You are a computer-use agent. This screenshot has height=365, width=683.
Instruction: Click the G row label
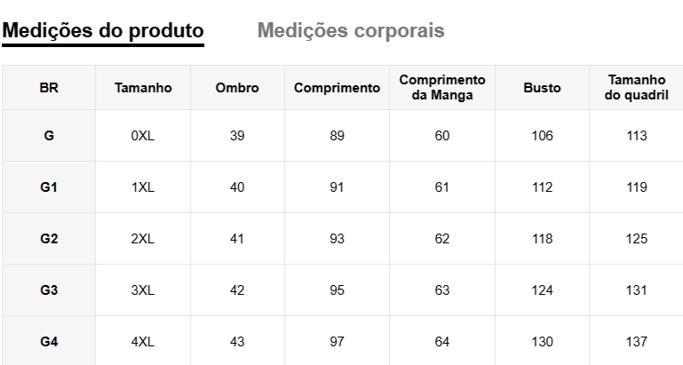point(49,136)
